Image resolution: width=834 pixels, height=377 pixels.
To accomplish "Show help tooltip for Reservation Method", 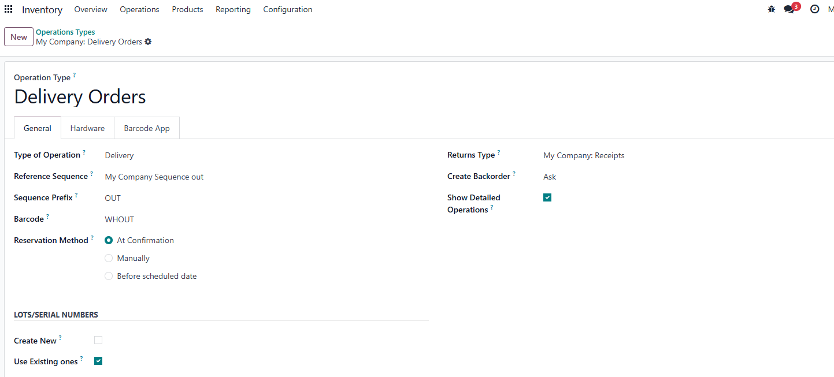I will [92, 238].
